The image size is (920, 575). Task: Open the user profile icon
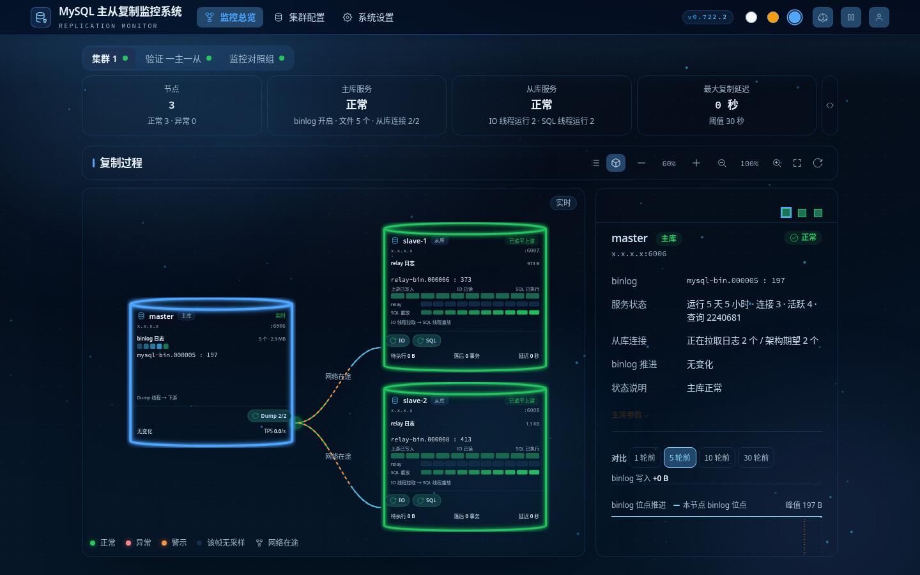coord(879,17)
